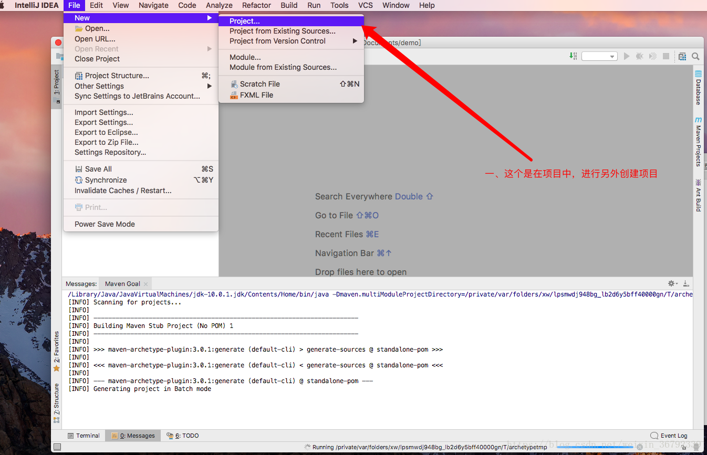Open the Refactor menu
Image resolution: width=707 pixels, height=455 pixels.
(256, 5)
